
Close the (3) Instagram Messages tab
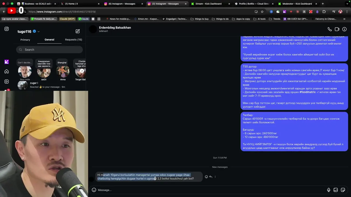(186, 4)
